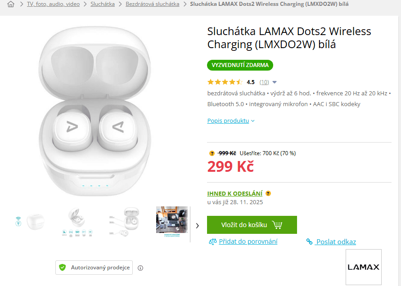Click the right arrow to see more thumbnails
Viewport: 401px width, 286px height.
pos(197,226)
